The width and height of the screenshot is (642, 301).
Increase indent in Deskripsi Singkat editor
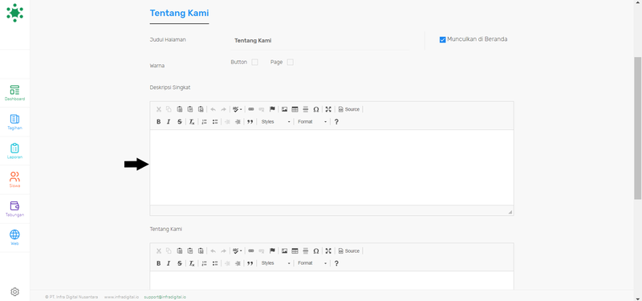238,122
